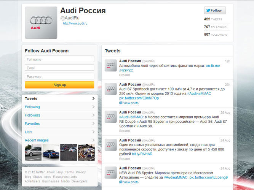Open the Developers footer link
The width and height of the screenshot is (254, 190).
(x=80, y=181)
